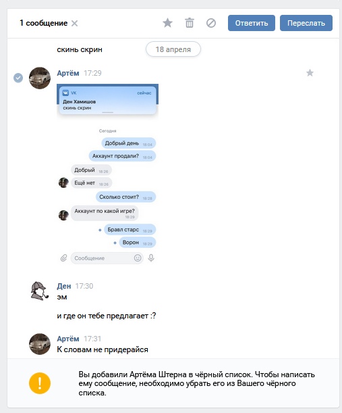The width and height of the screenshot is (342, 413).
Task: Open Артём's car avatar at 17:29
Action: (x=40, y=78)
